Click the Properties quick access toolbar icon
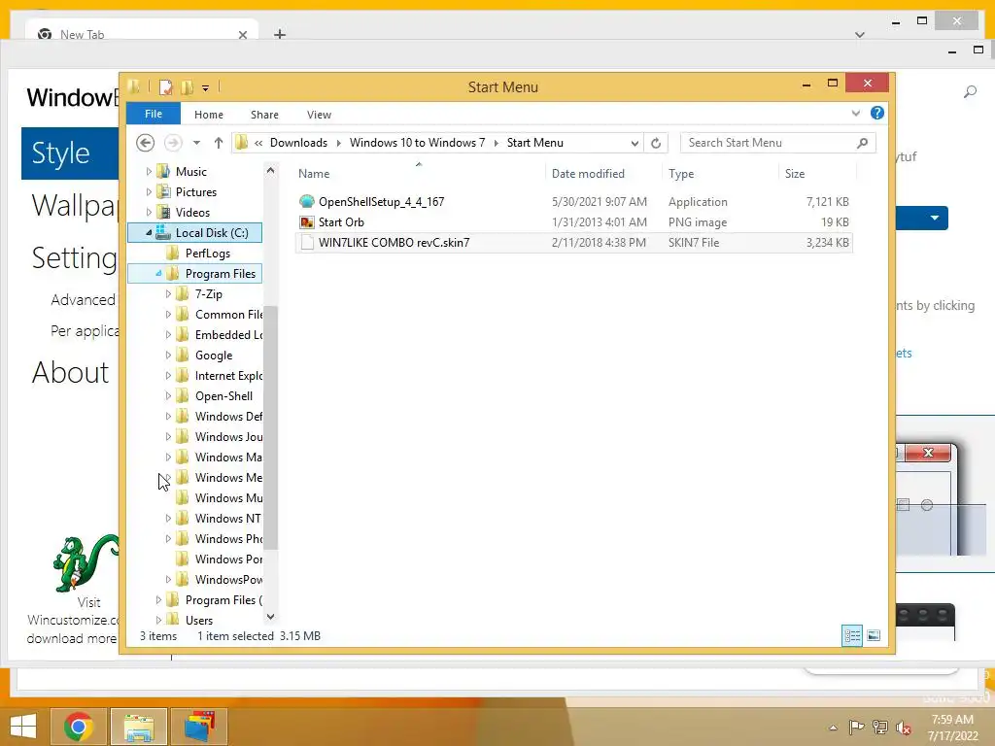 (165, 86)
